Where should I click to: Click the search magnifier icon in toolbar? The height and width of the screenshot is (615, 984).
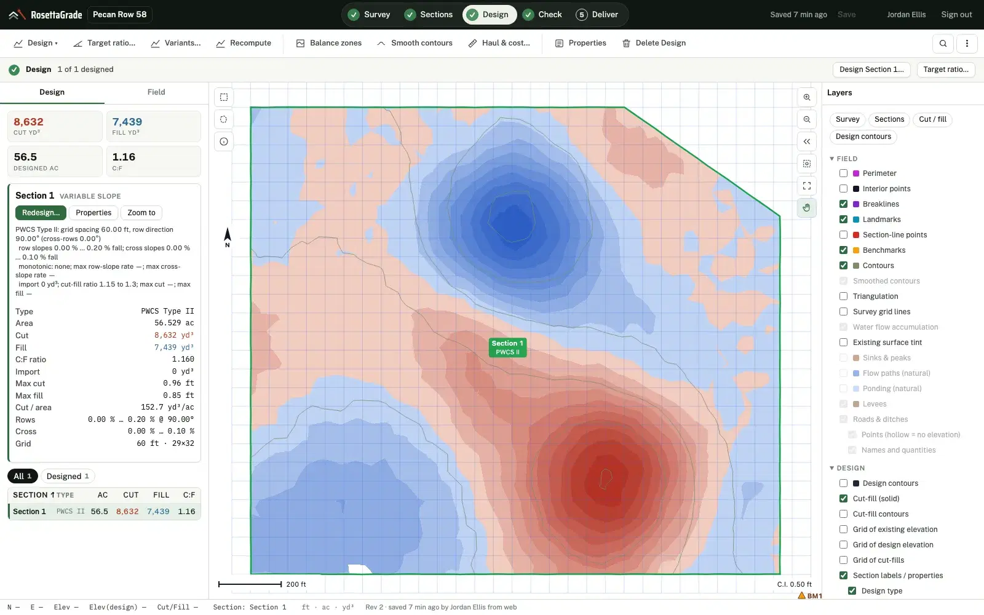pos(943,43)
